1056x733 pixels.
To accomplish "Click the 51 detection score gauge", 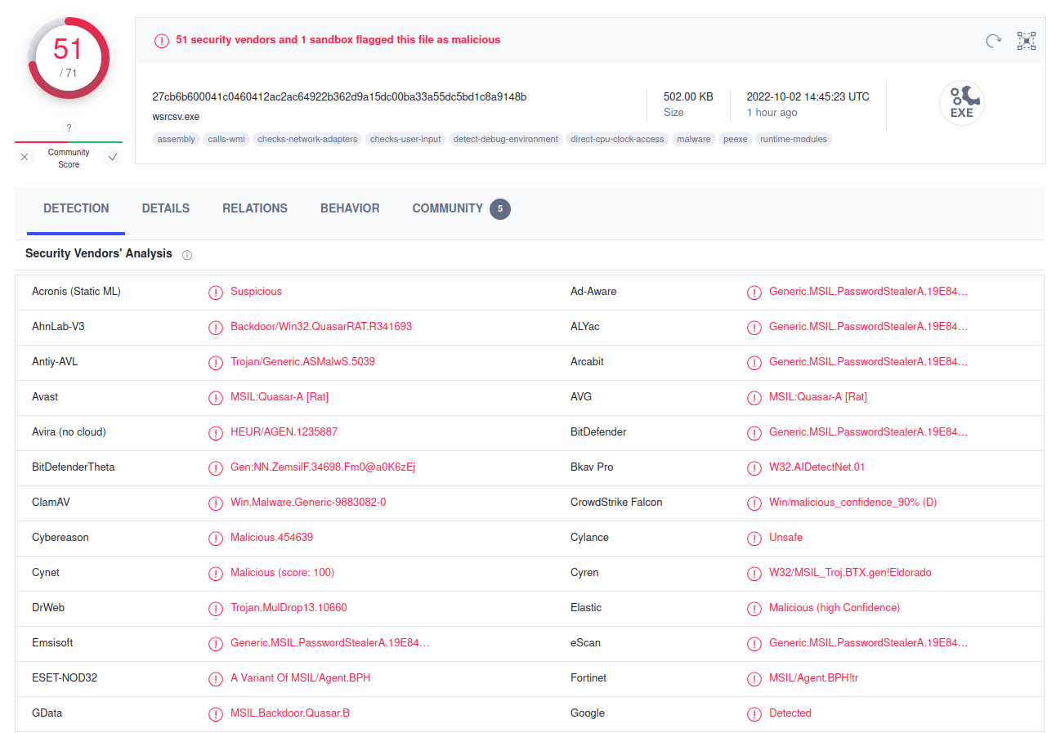I will [x=68, y=58].
